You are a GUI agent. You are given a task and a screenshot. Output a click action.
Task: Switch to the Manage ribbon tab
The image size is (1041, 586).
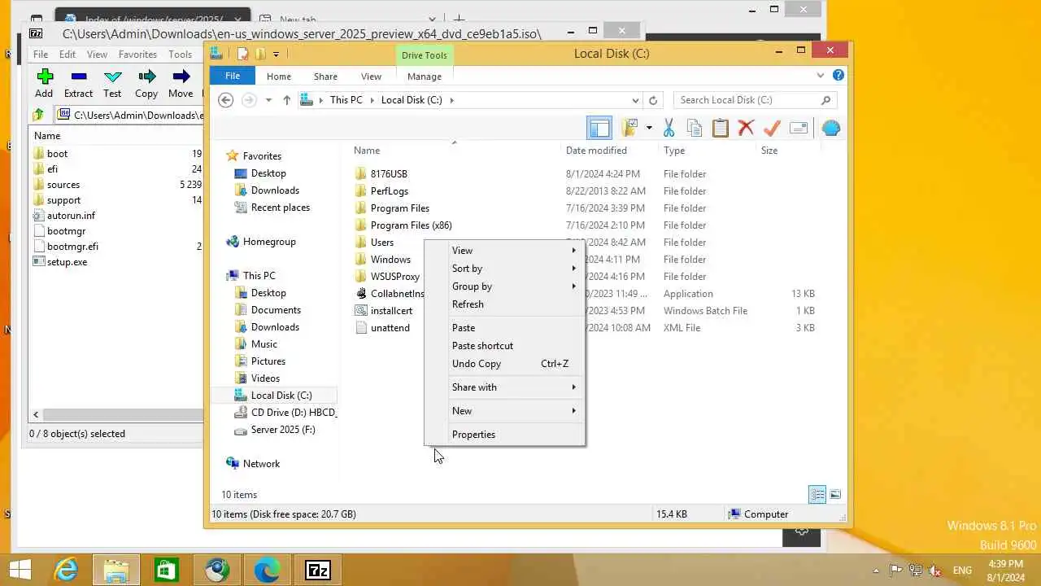coord(424,76)
